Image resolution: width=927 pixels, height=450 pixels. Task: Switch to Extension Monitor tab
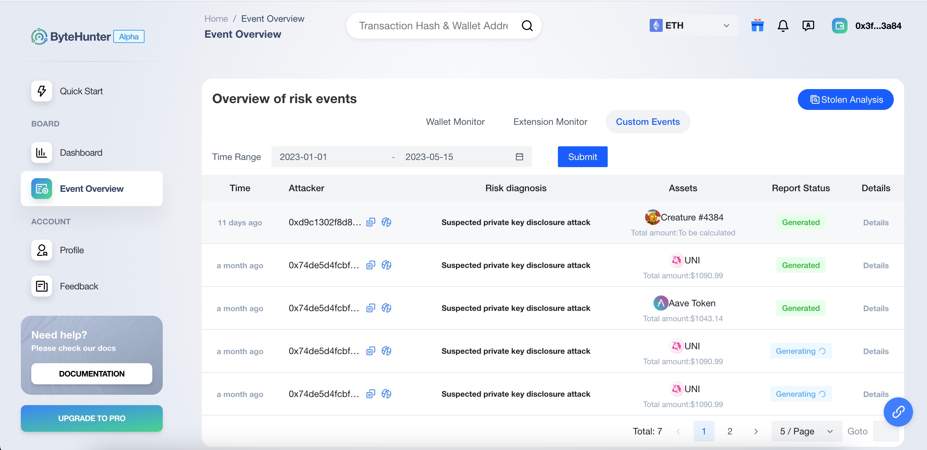click(550, 122)
